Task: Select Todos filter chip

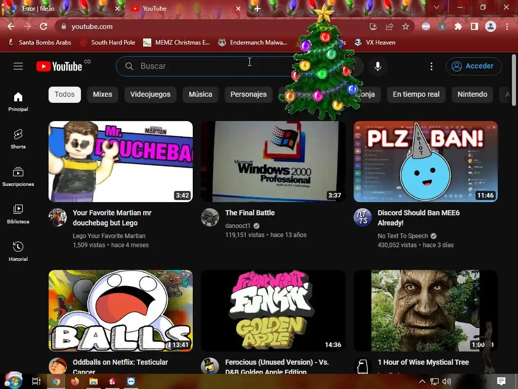Action: coord(65,95)
